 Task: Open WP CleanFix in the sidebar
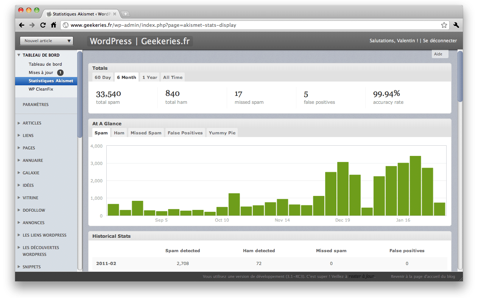[x=41, y=89]
